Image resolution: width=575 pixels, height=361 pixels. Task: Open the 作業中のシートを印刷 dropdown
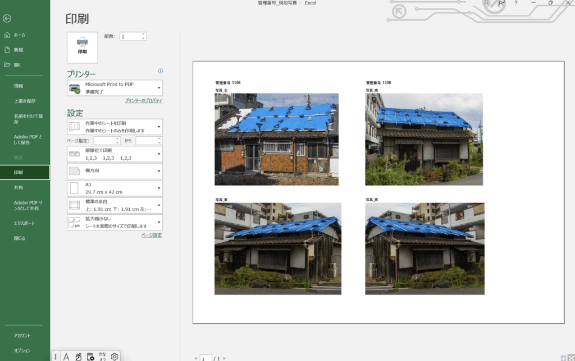tap(115, 127)
